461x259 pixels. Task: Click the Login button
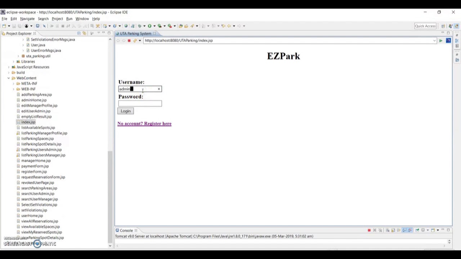click(126, 111)
